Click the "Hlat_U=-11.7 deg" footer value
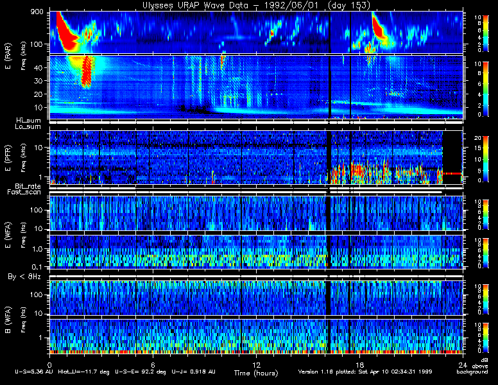This screenshot has width=498, height=385. 83,372
